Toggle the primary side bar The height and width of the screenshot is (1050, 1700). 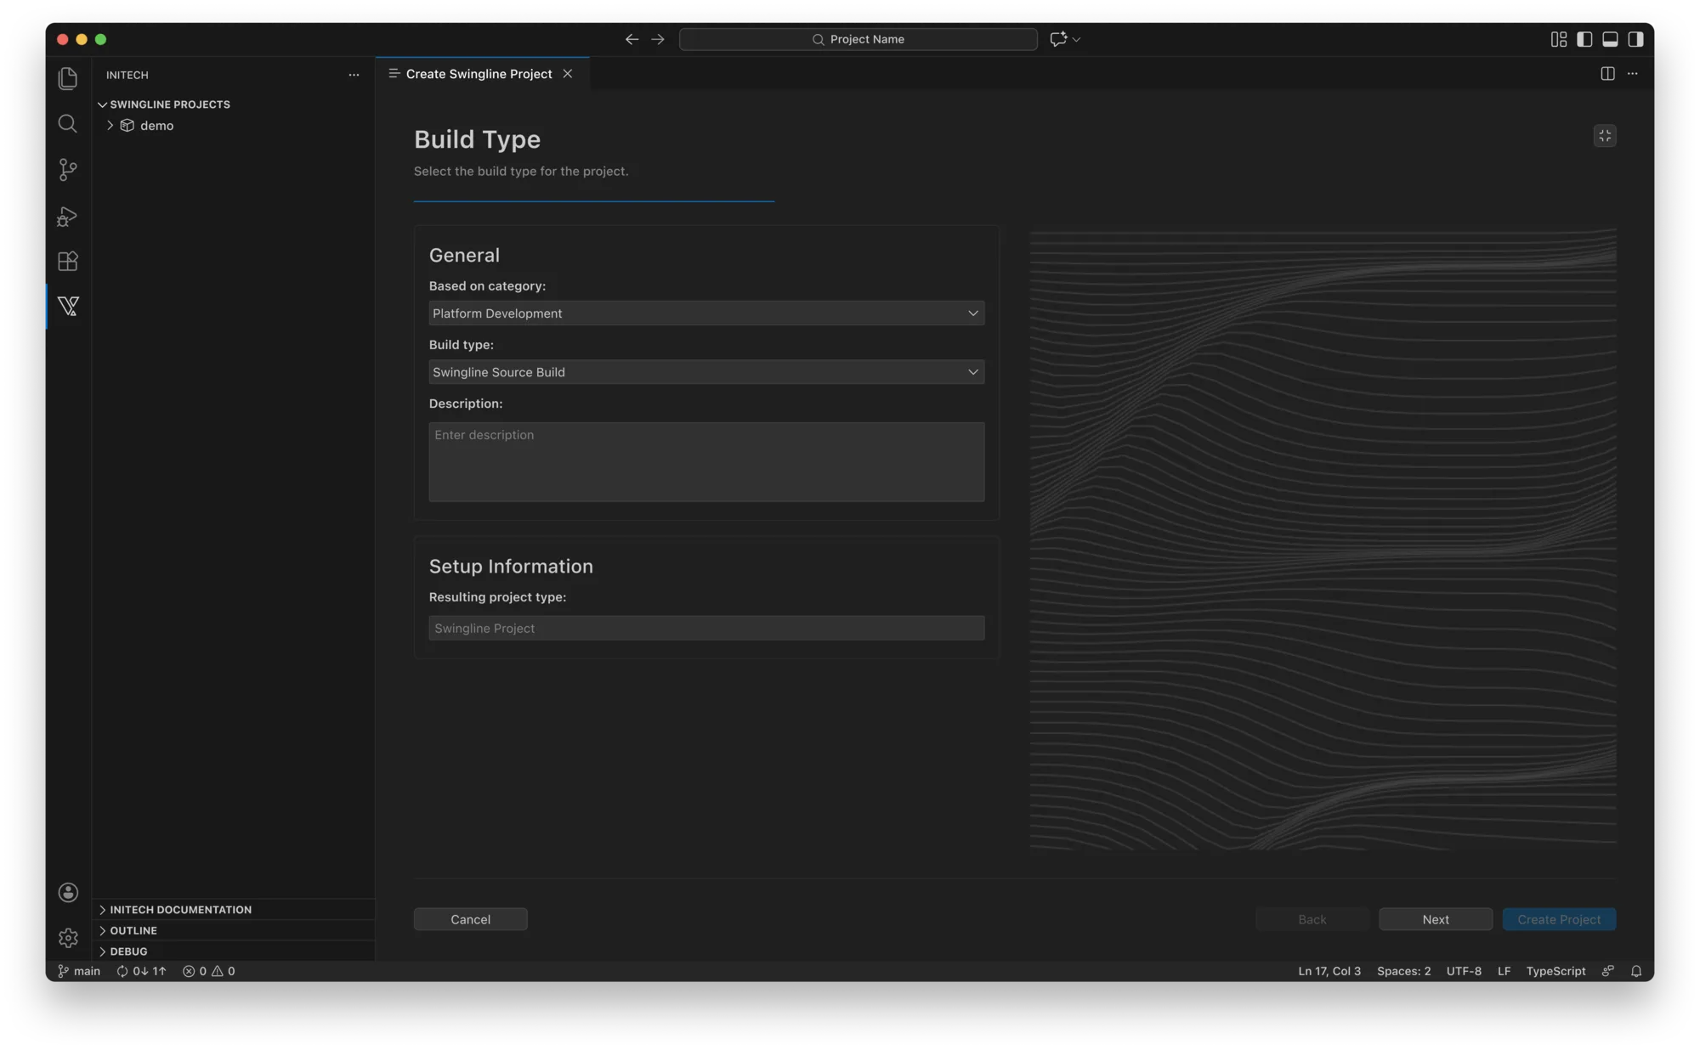(1584, 39)
